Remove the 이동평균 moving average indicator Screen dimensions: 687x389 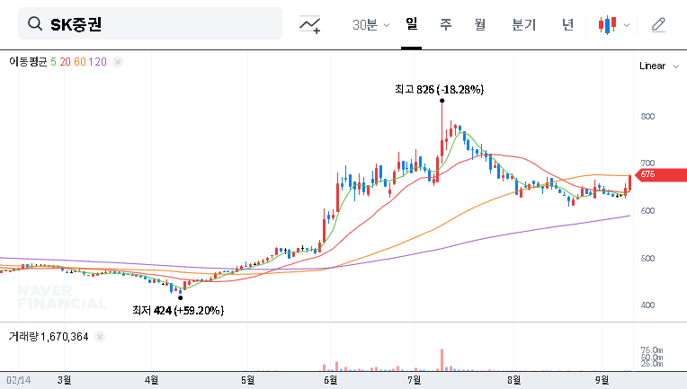pos(118,62)
